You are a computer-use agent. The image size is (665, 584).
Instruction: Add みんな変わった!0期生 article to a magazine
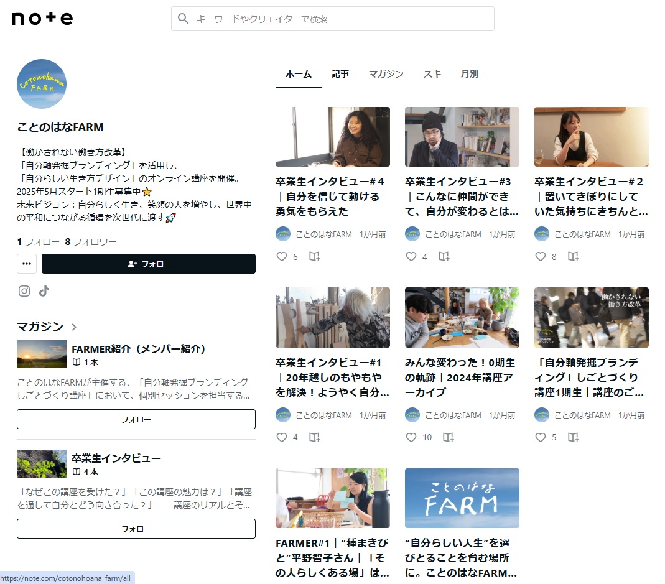(x=449, y=437)
